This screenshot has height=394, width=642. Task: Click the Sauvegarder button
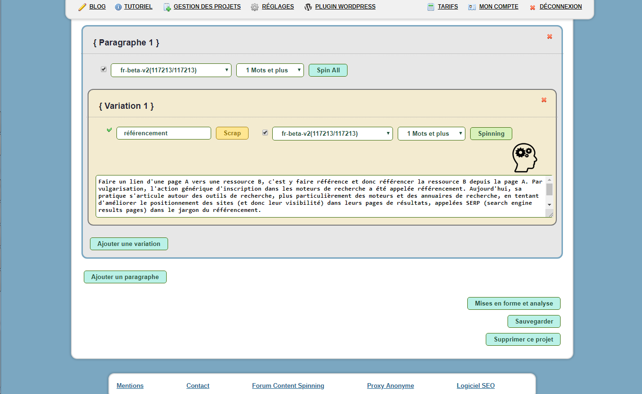(x=534, y=321)
